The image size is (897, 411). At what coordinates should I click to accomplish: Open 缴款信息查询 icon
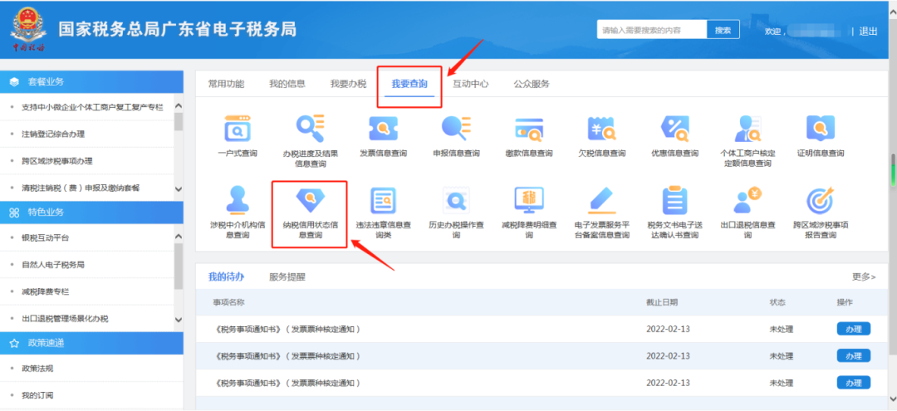tap(528, 130)
